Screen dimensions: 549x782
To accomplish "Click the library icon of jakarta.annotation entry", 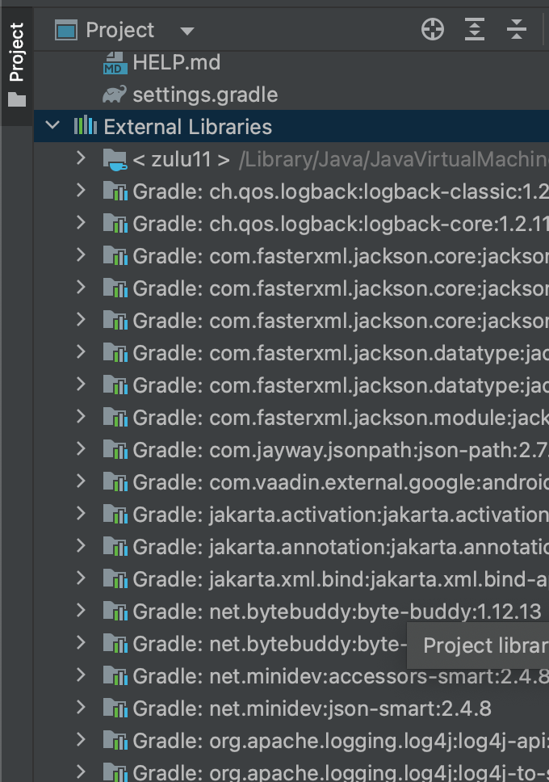I will [115, 546].
